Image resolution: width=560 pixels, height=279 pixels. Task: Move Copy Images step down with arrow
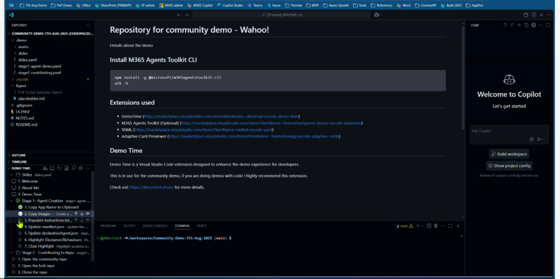[82, 213]
